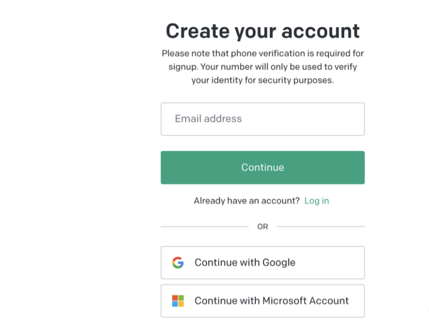Click the "Continue with Google" label text
The width and height of the screenshot is (429, 331).
245,263
